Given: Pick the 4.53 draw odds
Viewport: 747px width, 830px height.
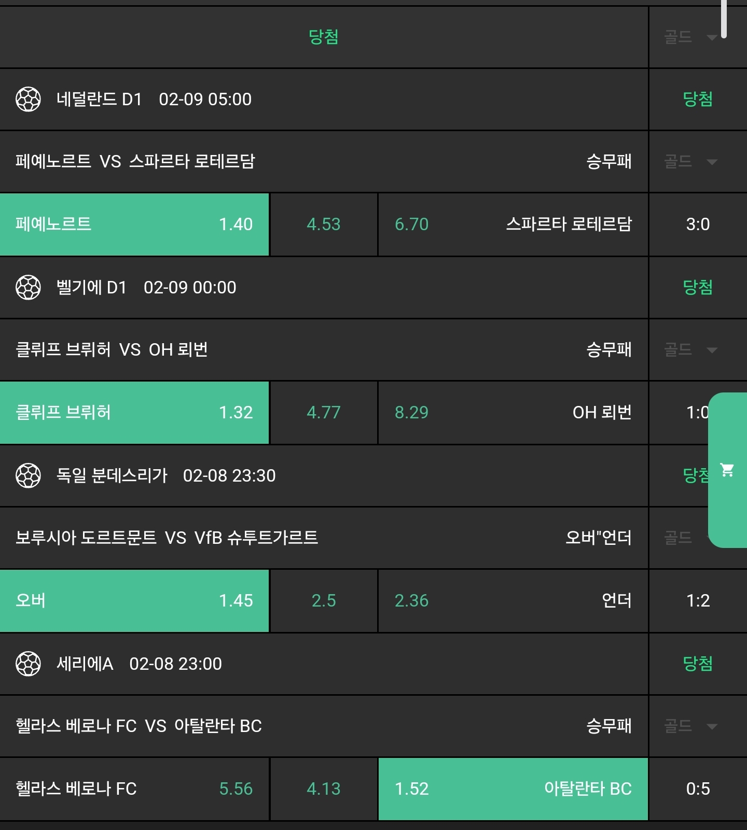Looking at the screenshot, I should (323, 224).
